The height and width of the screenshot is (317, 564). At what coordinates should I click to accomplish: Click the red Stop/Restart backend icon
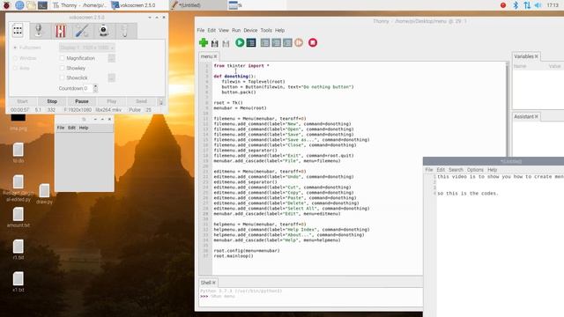313,43
